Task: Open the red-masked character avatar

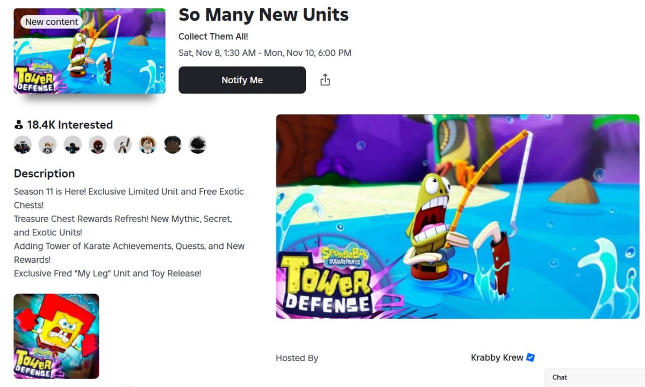Action: tap(98, 145)
